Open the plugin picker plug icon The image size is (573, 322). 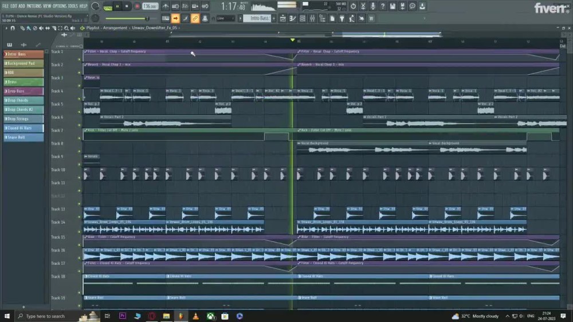pos(342,18)
